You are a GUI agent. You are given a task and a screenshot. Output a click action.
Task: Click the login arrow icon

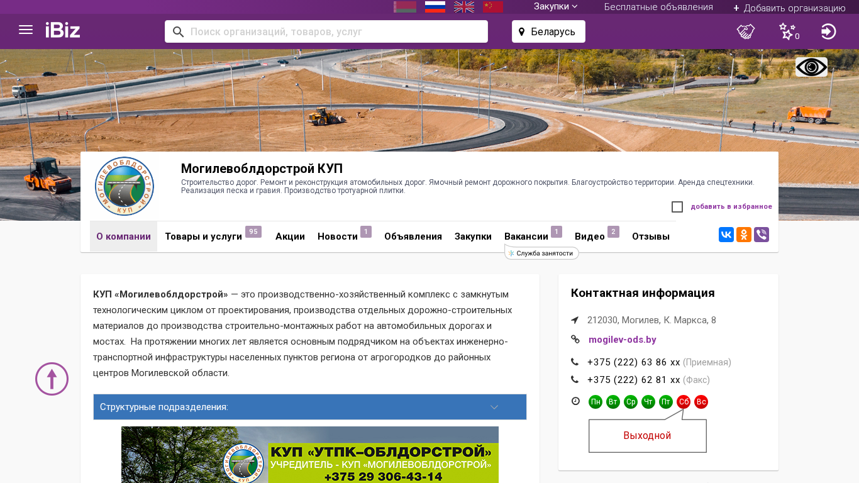[x=829, y=31]
